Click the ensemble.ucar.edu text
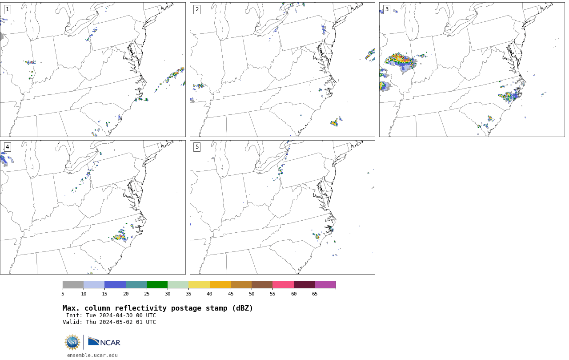Viewport: 569px width, 360px height. pos(92,355)
